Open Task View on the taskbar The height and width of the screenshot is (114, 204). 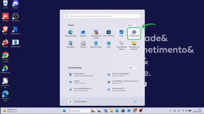(100, 111)
